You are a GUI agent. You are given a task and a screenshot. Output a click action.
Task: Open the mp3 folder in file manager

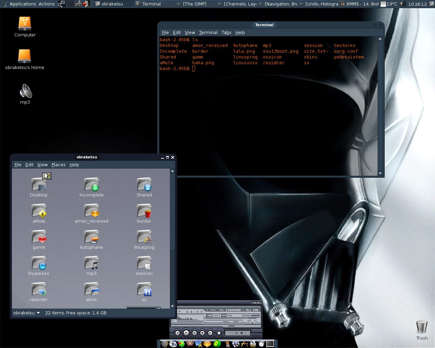[91, 265]
